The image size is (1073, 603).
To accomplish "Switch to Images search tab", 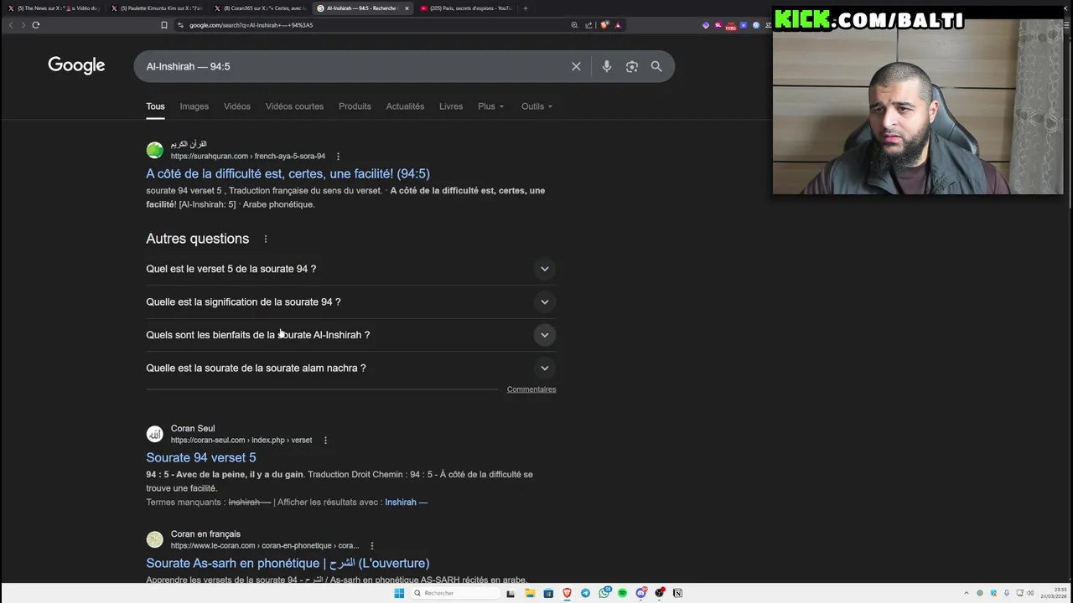I will (x=194, y=106).
